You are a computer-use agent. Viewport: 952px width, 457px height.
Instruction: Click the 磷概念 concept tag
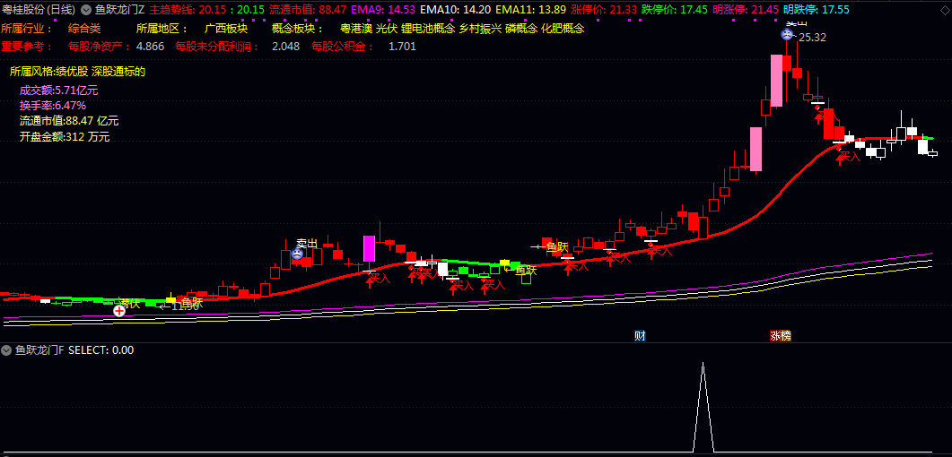coord(521,29)
